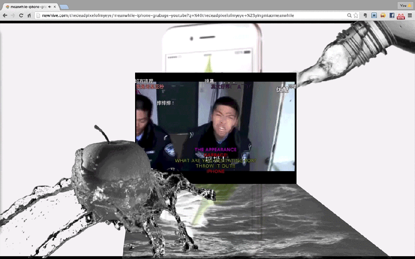Click the yellow smiley face extension icon
415x259 pixels.
click(383, 16)
